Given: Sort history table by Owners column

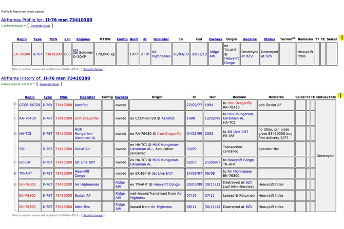Looking at the screenshot, I should pos(121,97).
